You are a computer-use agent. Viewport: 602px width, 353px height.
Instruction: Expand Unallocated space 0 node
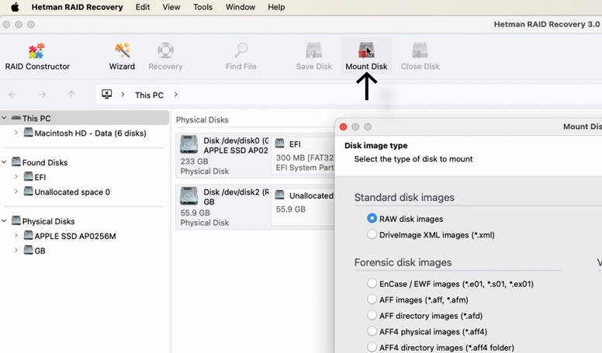coord(16,192)
